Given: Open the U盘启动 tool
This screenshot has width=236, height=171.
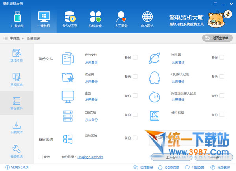Looking at the screenshot, I should tap(17, 20).
